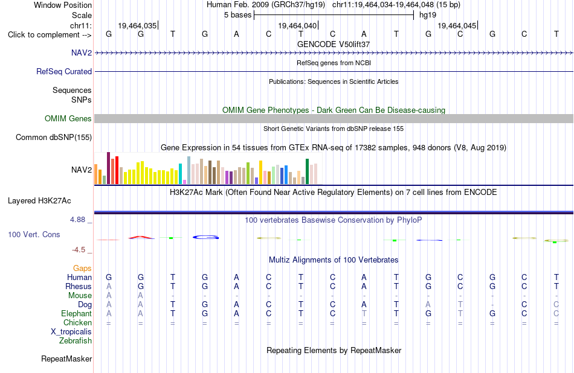Click the NAV2 label beside GENCODE arrows
Viewport: 574px width, 373px height.
coord(82,53)
